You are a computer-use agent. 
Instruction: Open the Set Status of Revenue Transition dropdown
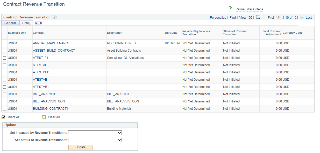point(95,140)
